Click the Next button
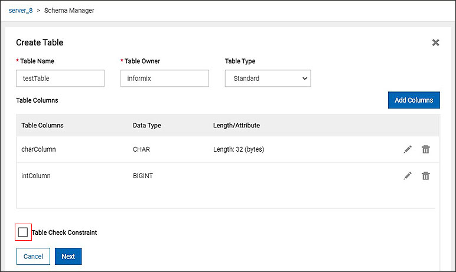The width and height of the screenshot is (456, 272). [x=68, y=257]
